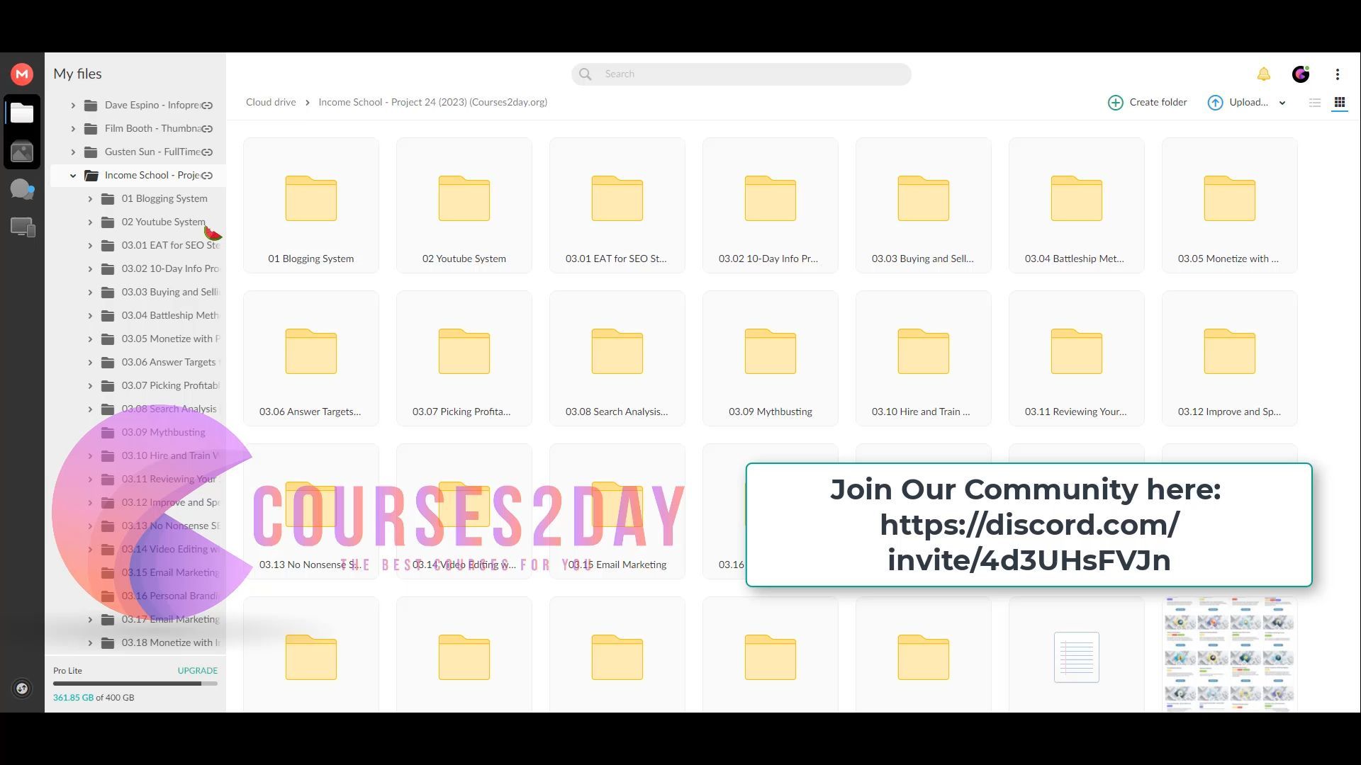
Task: Open the Chat bubbles sidebar icon
Action: [x=22, y=189]
